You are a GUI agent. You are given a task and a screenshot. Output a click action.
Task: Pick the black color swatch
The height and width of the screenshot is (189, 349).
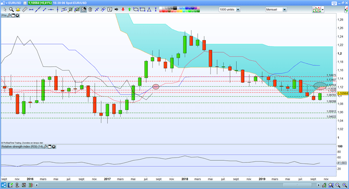tap(175, 8)
